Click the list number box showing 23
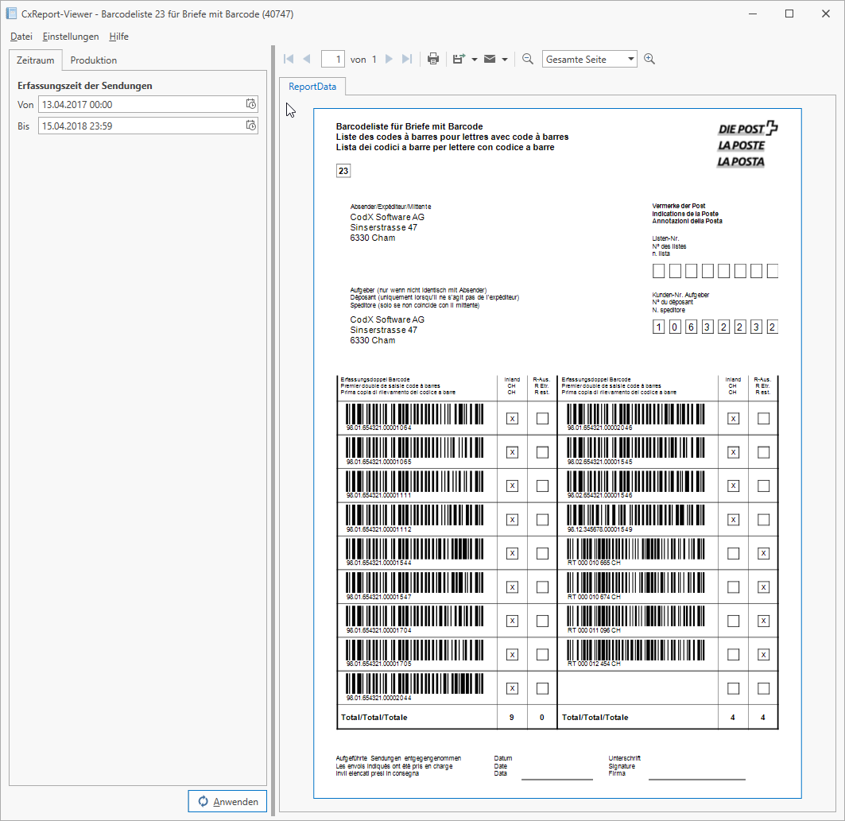This screenshot has width=845, height=821. point(343,172)
